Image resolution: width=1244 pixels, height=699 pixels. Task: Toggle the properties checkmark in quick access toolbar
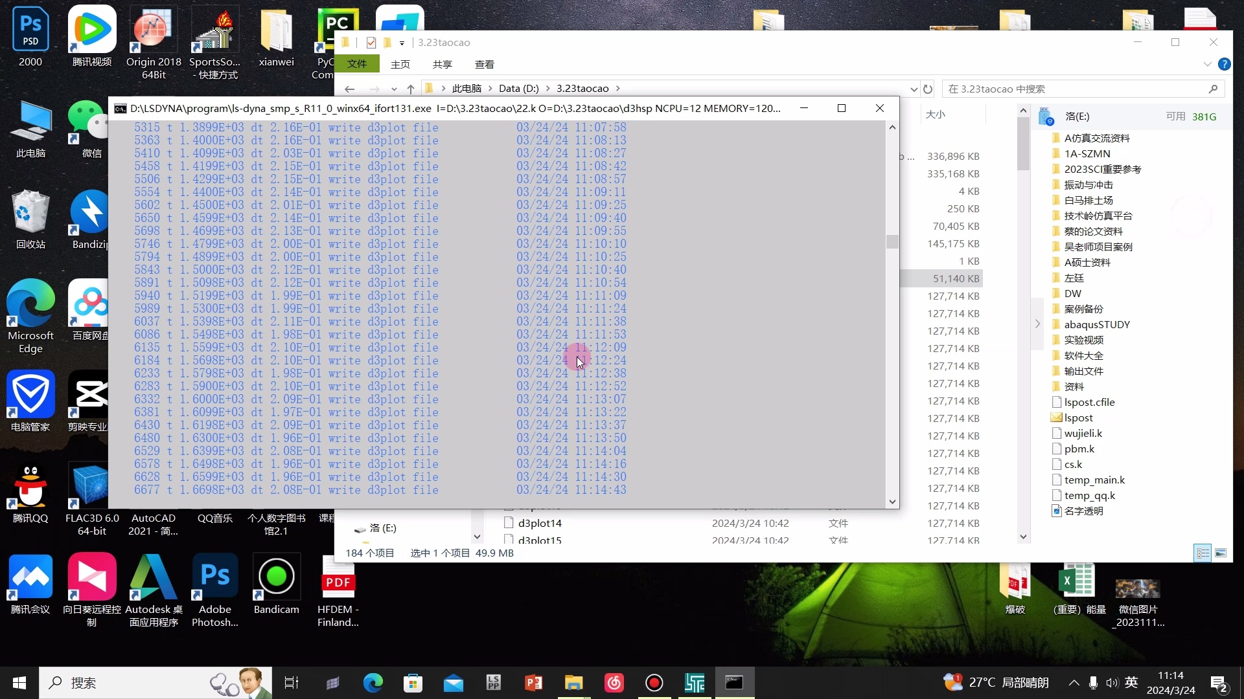(x=371, y=43)
